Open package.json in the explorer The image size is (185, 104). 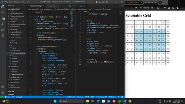[15, 77]
